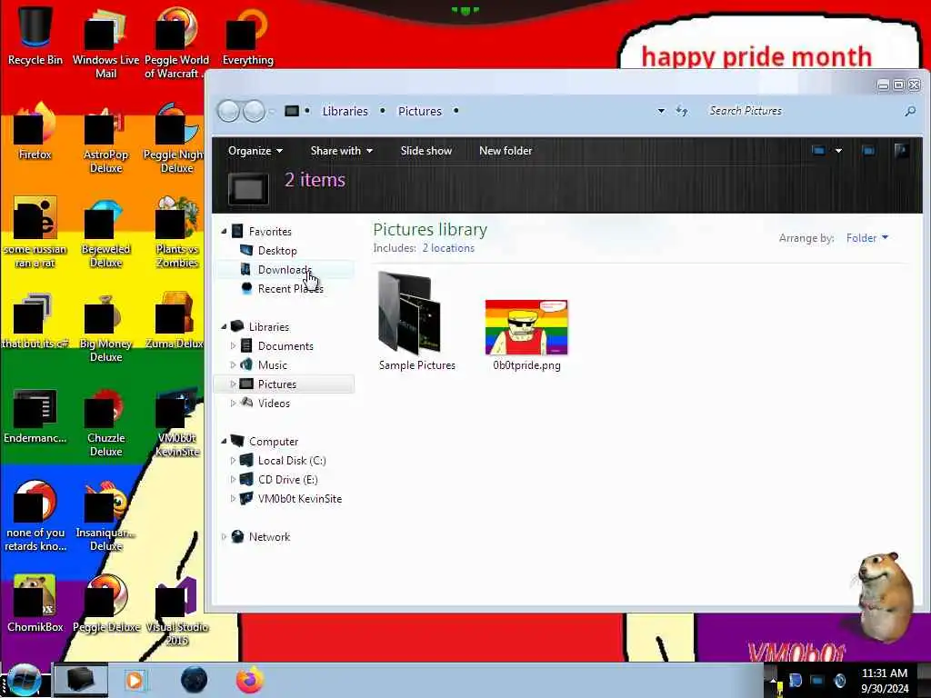
Task: Launch Firefox from the taskbar
Action: (250, 680)
